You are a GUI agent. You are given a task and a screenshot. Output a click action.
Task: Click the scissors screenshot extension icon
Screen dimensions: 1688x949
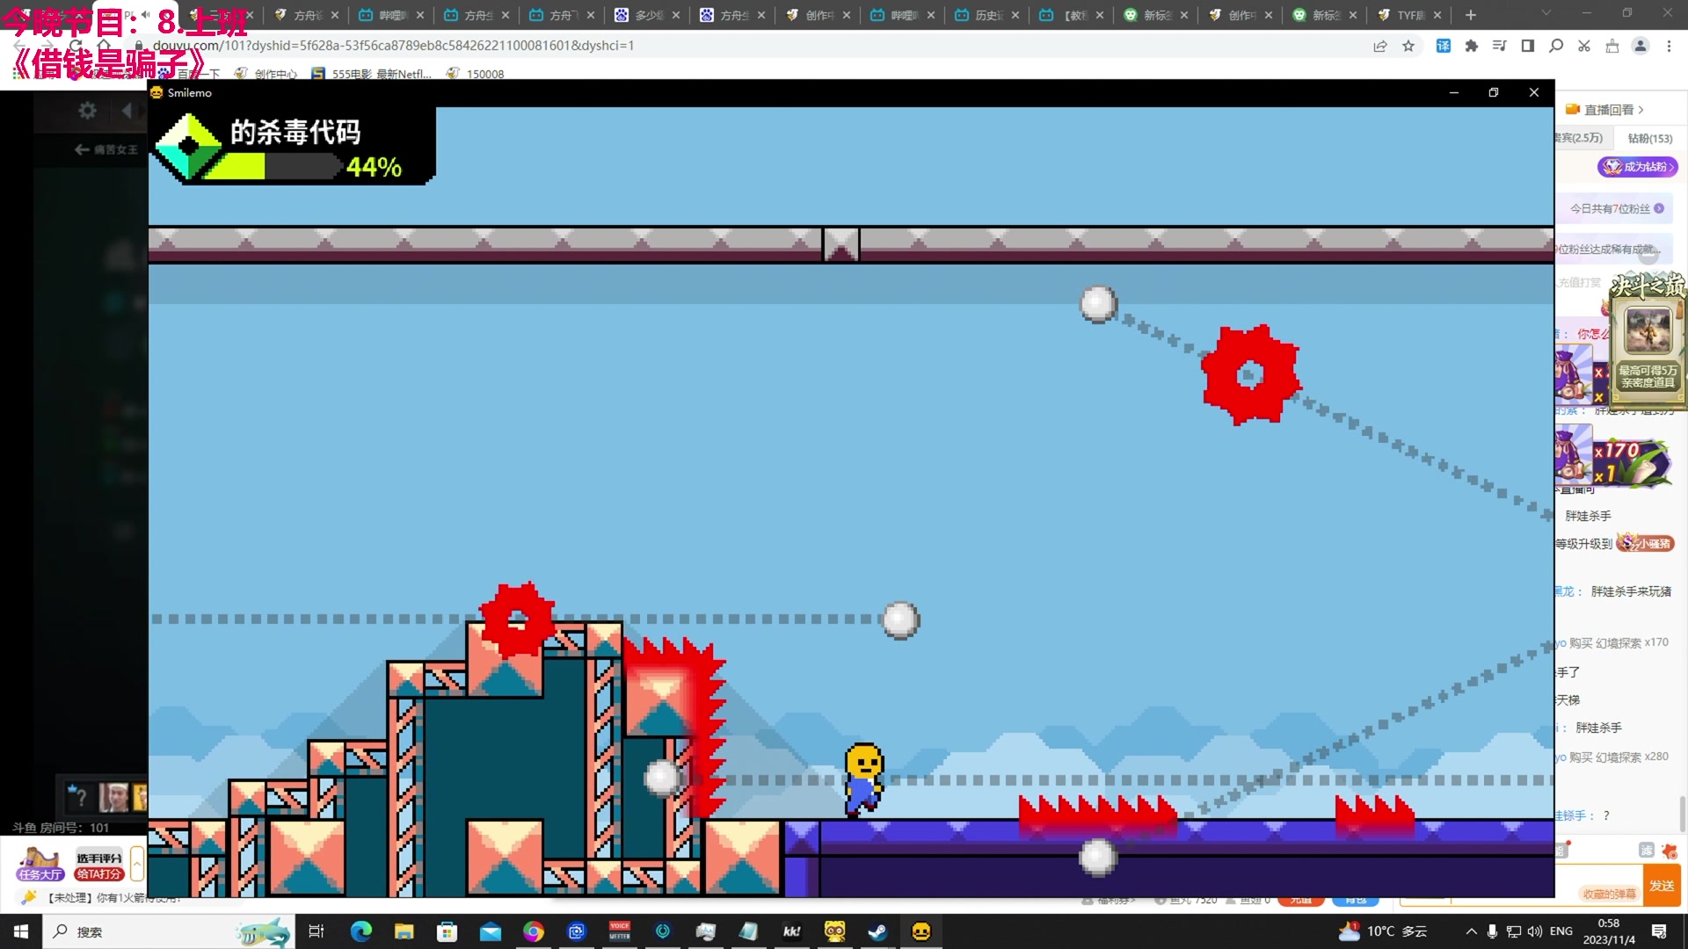[x=1584, y=46]
